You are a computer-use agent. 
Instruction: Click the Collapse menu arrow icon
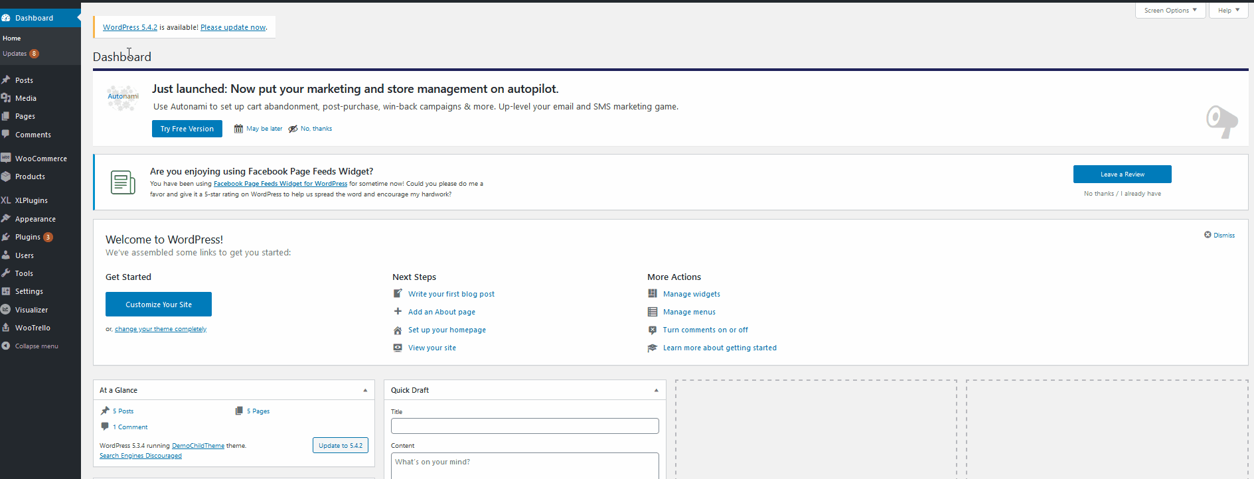pyautogui.click(x=6, y=346)
